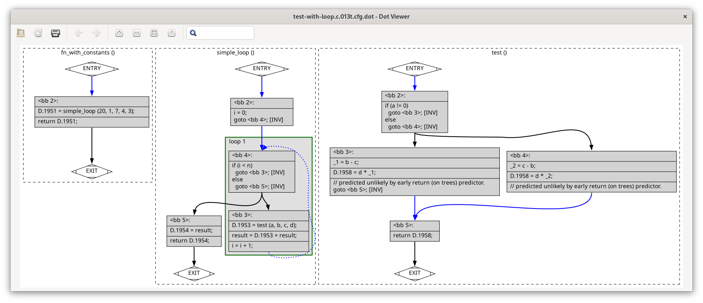The width and height of the screenshot is (703, 303).
Task: Click the 'i = 0;' bb 2 node
Action: [262, 117]
